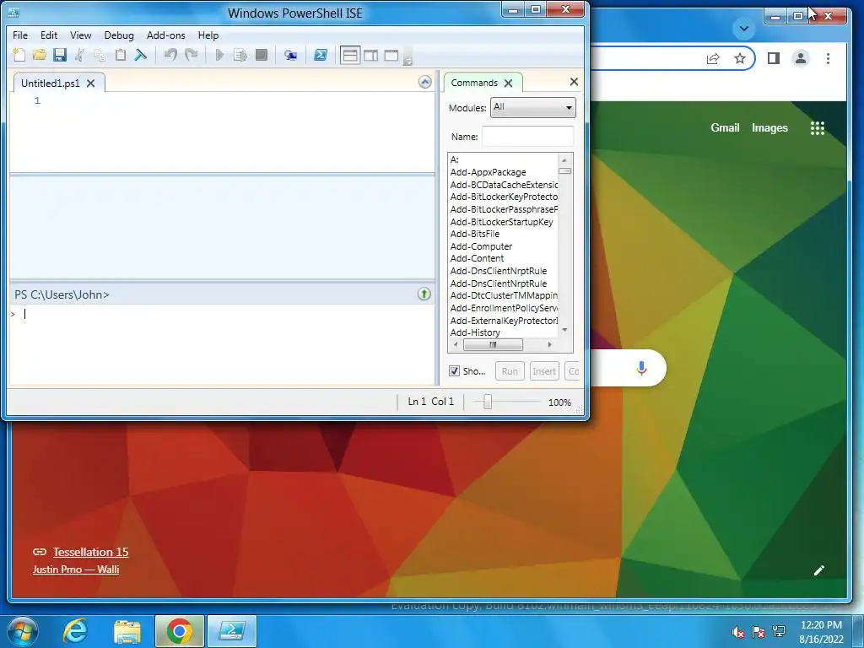Open the Debug menu
This screenshot has width=864, height=648.
point(119,35)
